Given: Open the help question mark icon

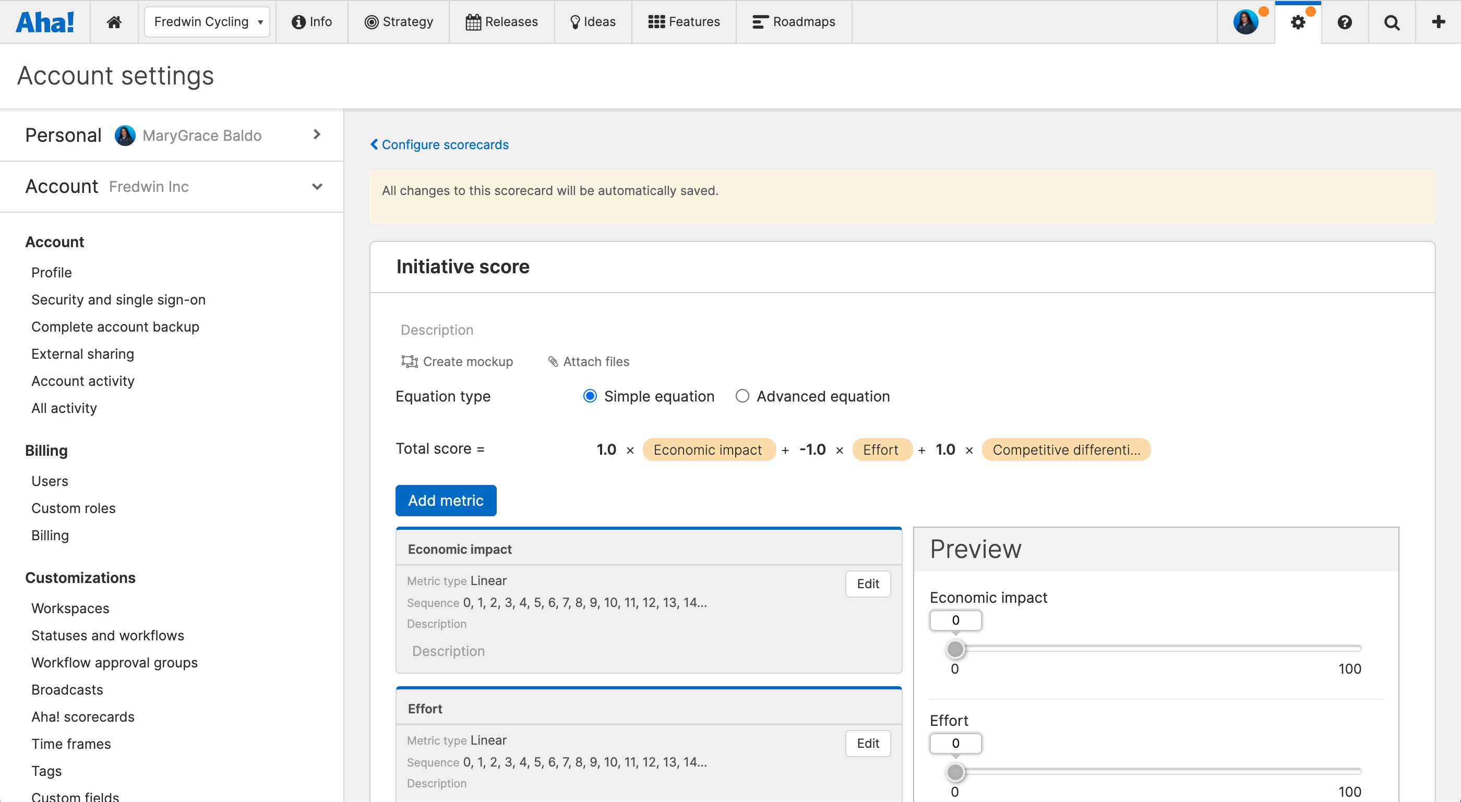Looking at the screenshot, I should point(1345,22).
